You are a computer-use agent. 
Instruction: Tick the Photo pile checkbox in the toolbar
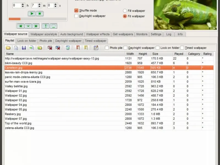coord(107,48)
